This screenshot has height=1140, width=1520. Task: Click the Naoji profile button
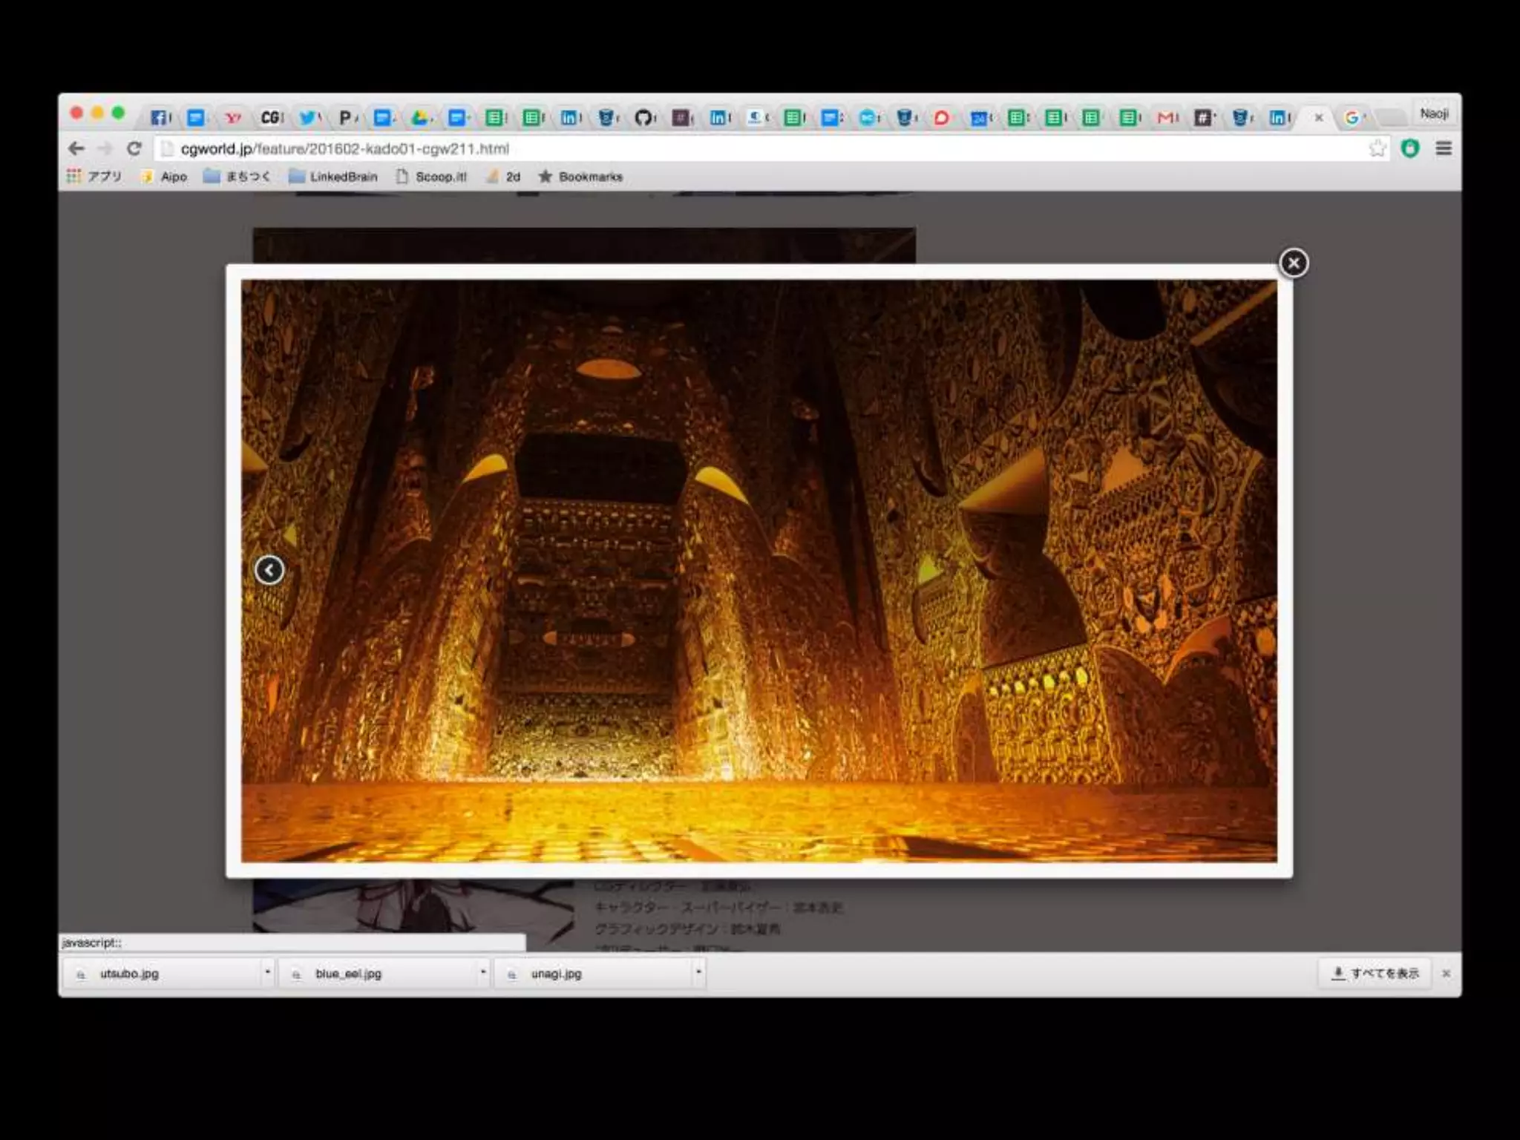coord(1434,114)
